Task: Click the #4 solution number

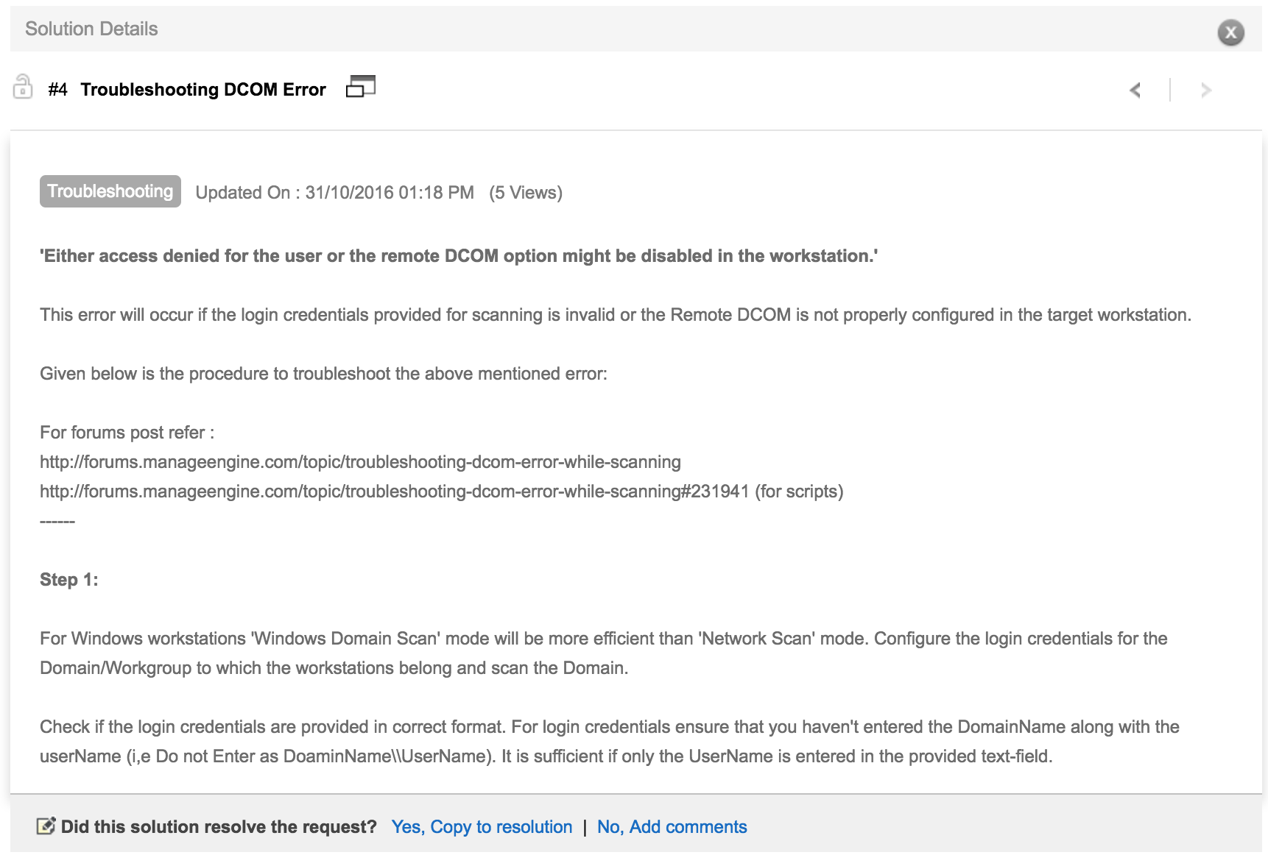Action: click(57, 90)
